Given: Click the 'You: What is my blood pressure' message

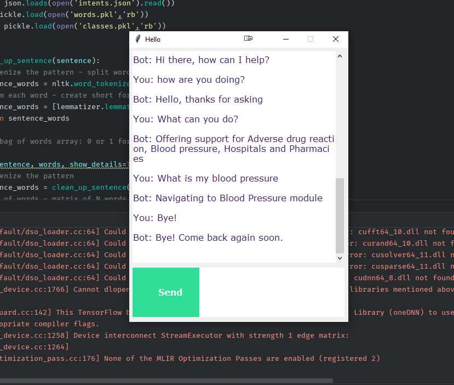Looking at the screenshot, I should (205, 178).
